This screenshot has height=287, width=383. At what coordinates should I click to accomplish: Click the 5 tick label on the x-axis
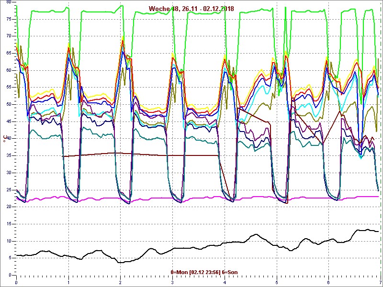(x=276, y=282)
